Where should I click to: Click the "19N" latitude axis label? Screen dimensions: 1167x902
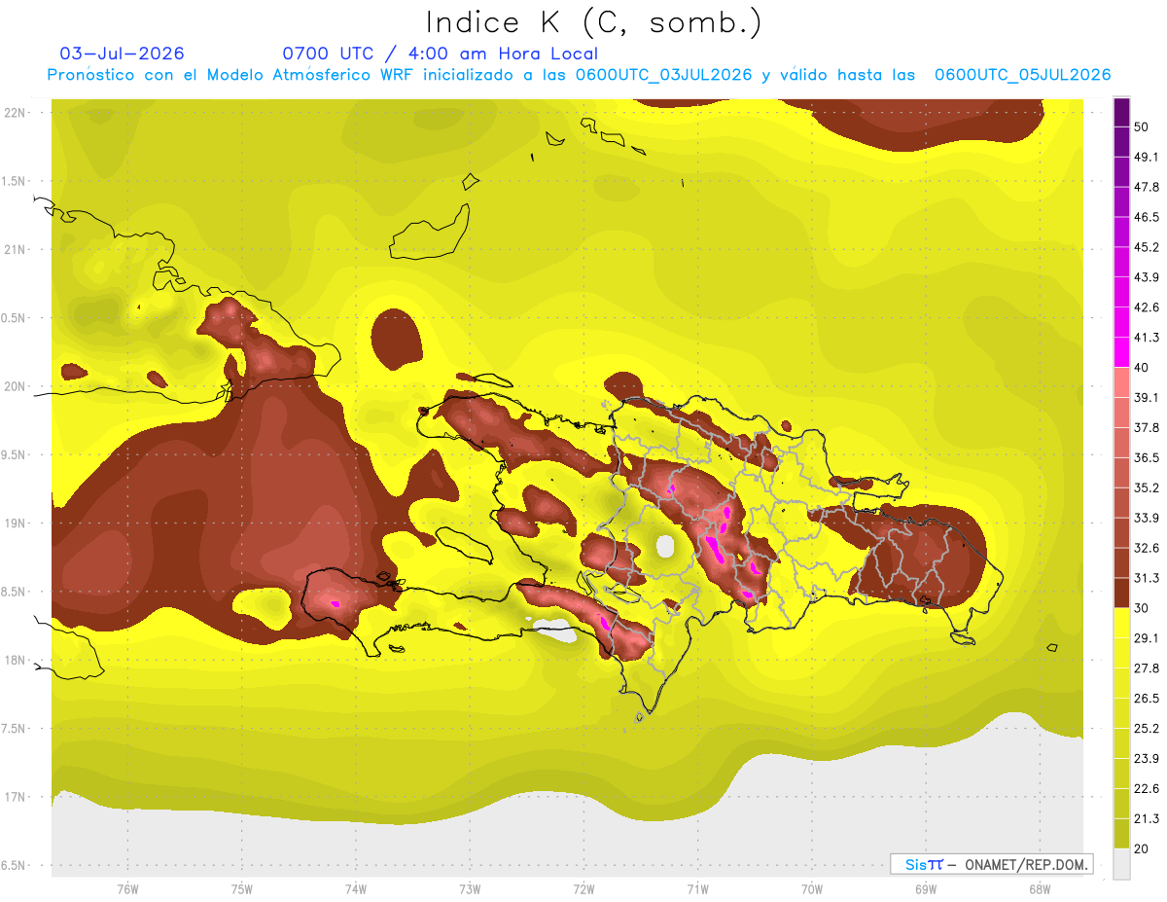pyautogui.click(x=15, y=523)
